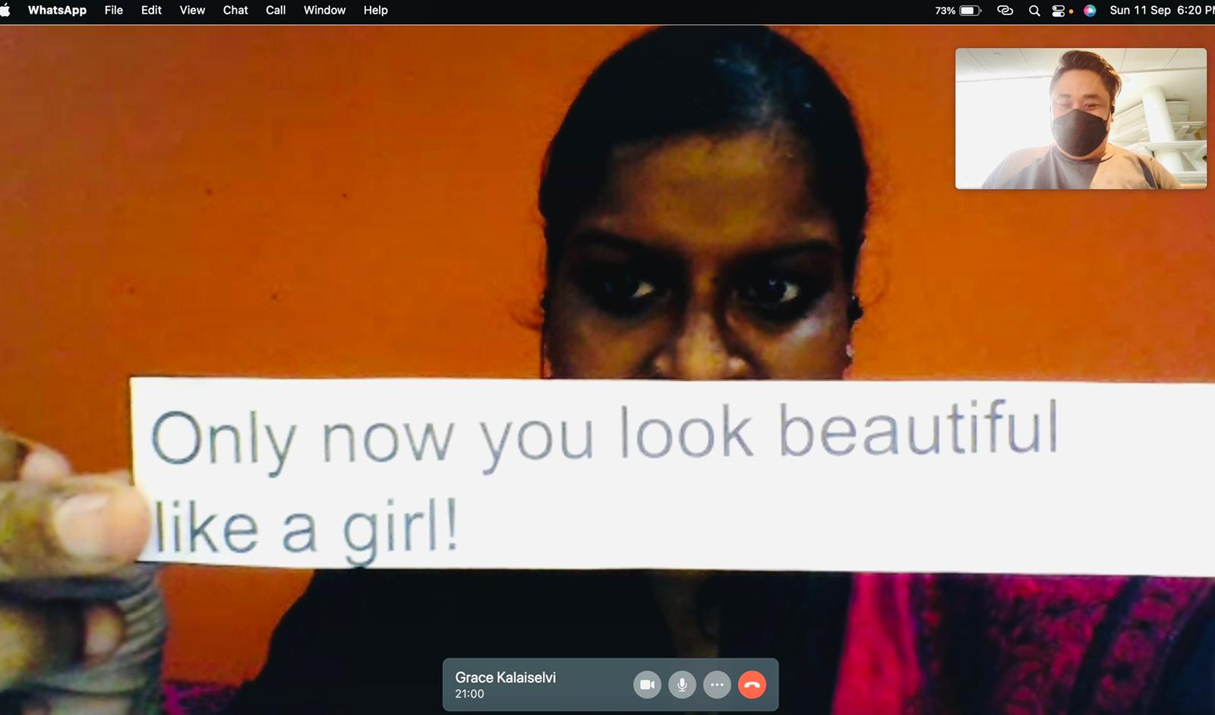Open the File menu

point(114,10)
